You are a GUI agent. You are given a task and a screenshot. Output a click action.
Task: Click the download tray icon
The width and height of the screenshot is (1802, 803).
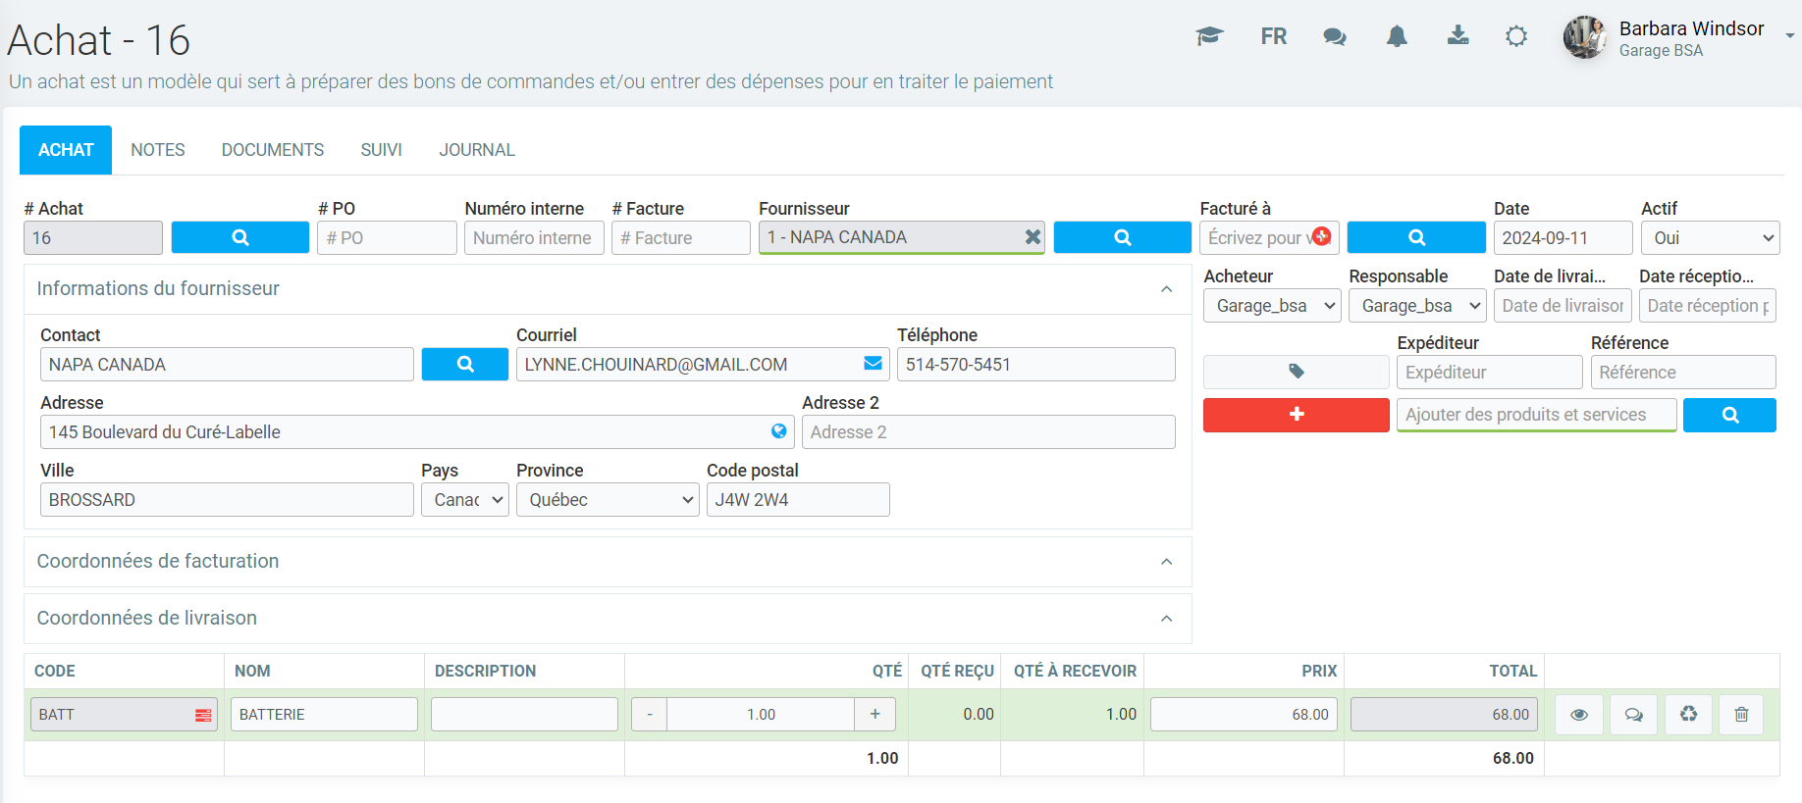click(x=1457, y=37)
